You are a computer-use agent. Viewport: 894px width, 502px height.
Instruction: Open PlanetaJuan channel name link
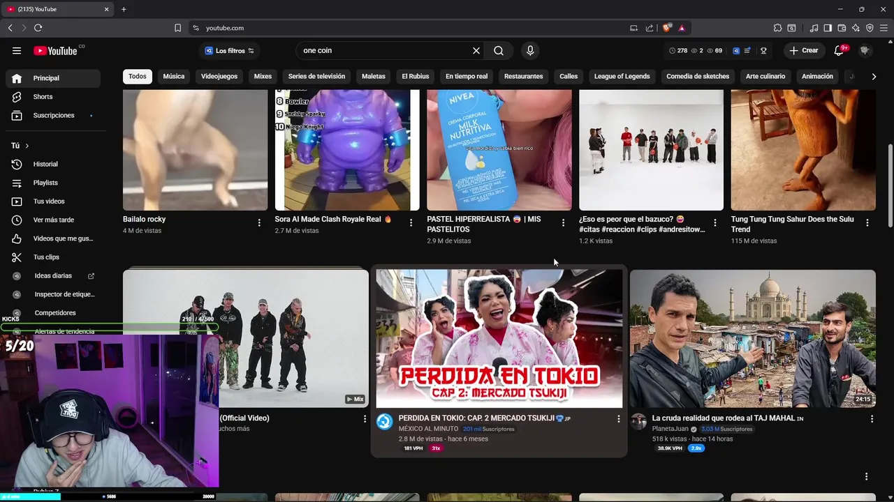[x=670, y=429]
